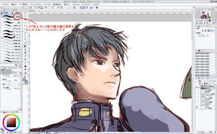Select the straight line Figure tool
The image size is (217, 134).
coord(25,63)
